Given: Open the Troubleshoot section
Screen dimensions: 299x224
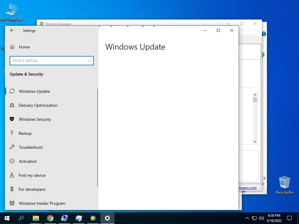Looking at the screenshot, I should pyautogui.click(x=51, y=147).
